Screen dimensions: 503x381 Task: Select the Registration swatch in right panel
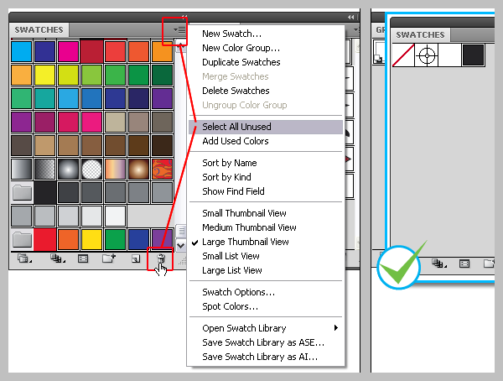[427, 55]
